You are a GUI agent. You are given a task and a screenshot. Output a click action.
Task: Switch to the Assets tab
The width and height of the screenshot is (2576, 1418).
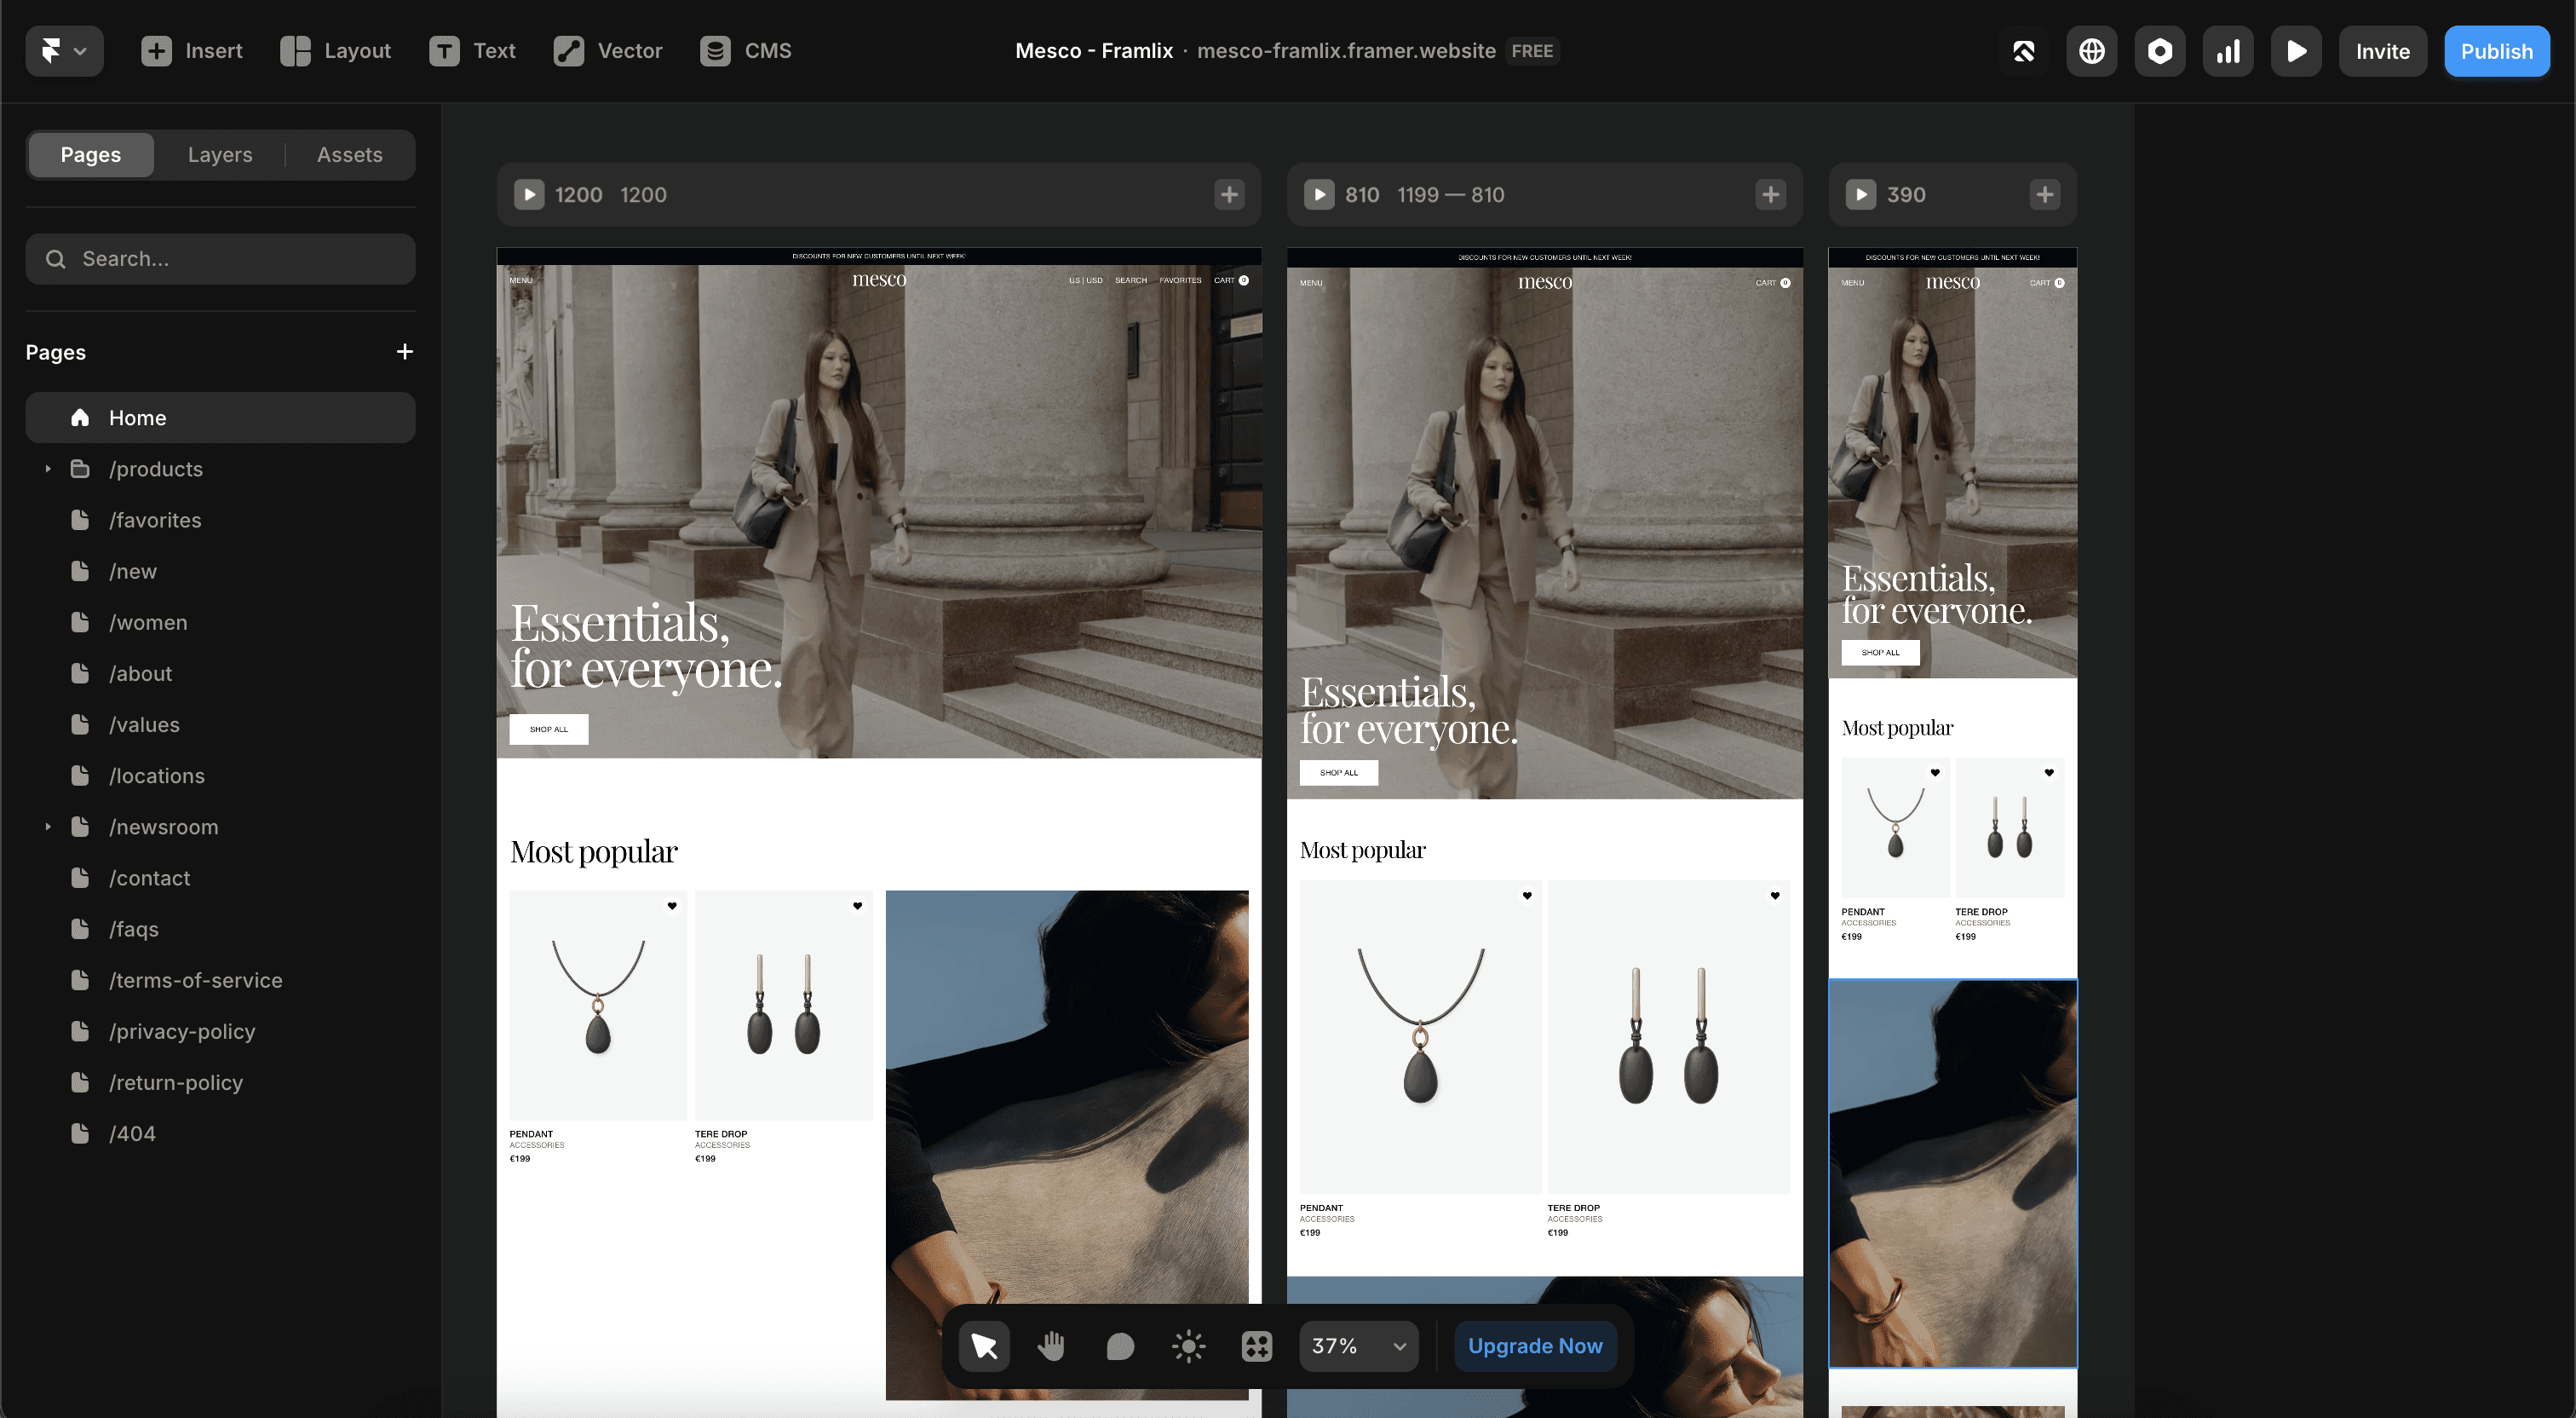tap(350, 154)
